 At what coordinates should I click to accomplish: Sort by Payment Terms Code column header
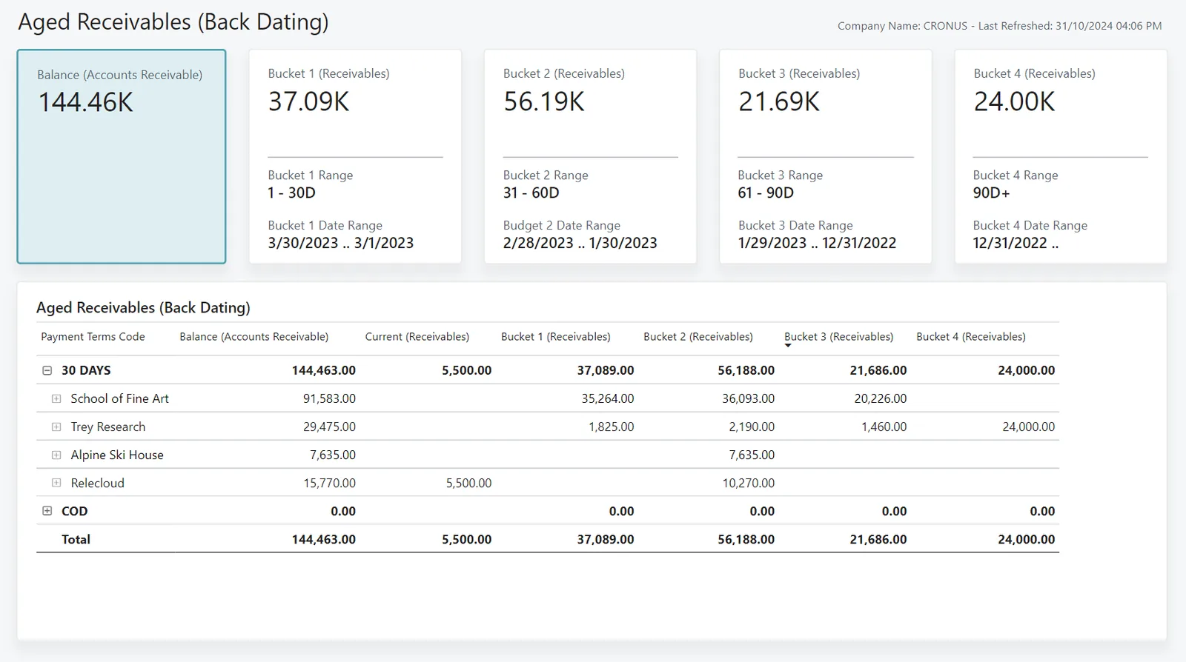[x=93, y=337]
